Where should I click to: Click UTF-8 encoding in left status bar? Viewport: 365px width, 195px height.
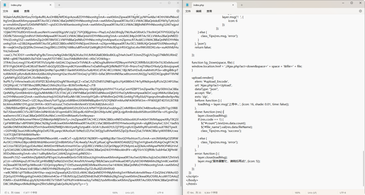coord(160,193)
